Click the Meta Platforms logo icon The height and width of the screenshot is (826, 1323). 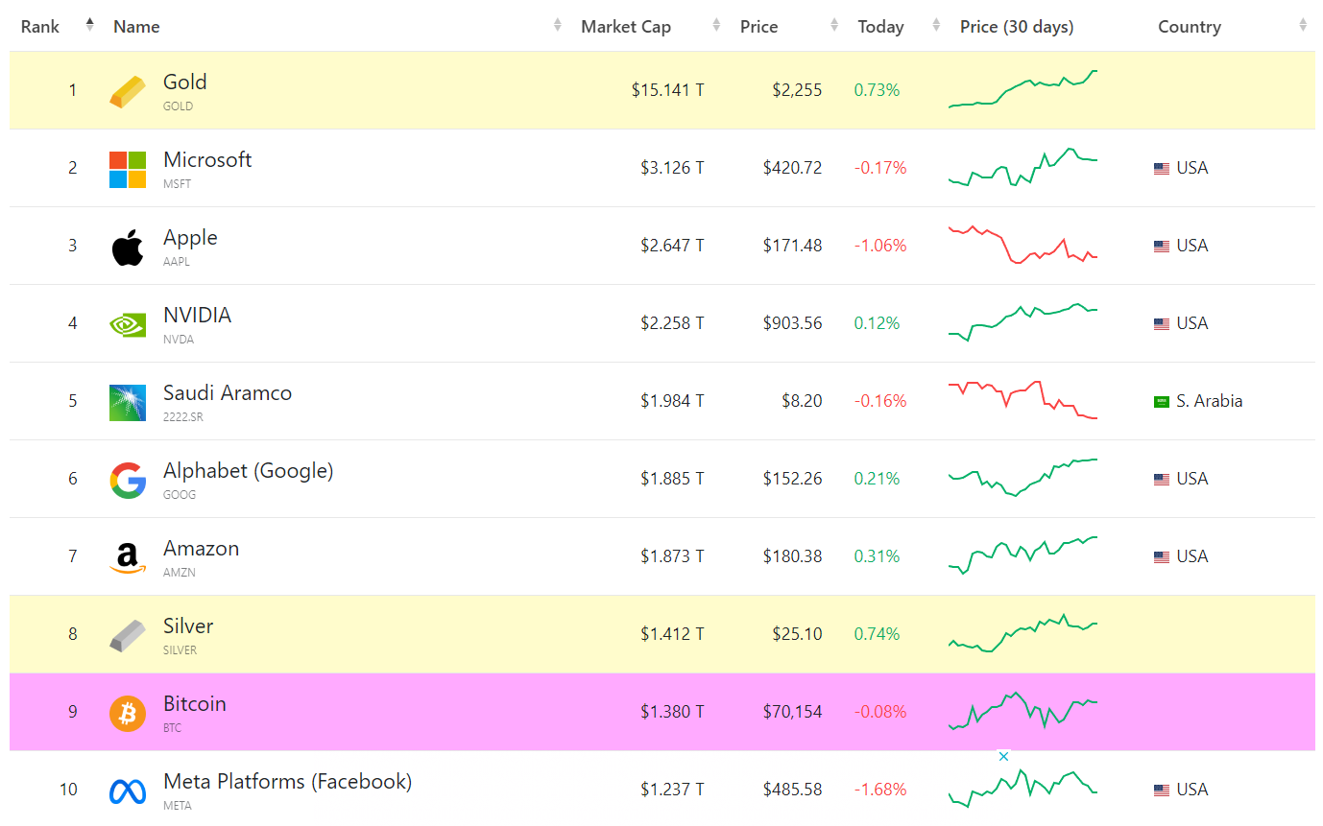128,791
